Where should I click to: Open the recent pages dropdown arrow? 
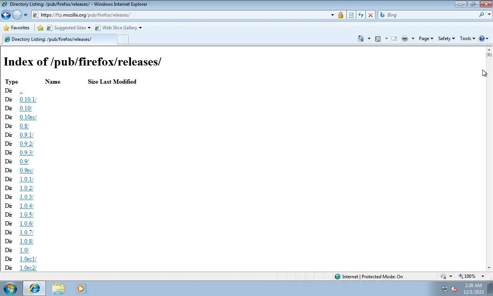coord(25,15)
